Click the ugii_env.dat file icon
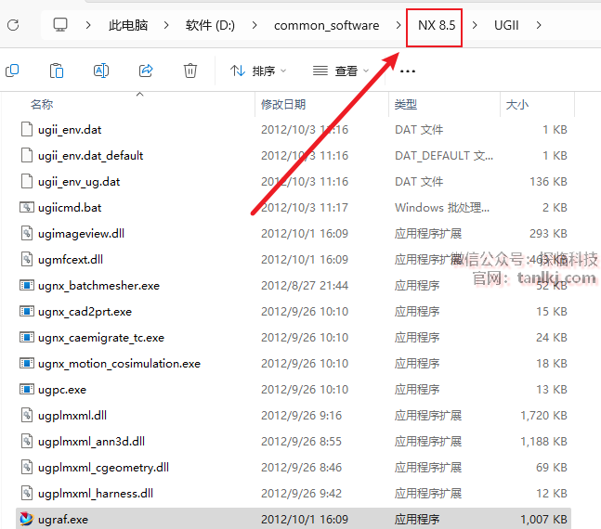This screenshot has width=601, height=529. [x=26, y=130]
